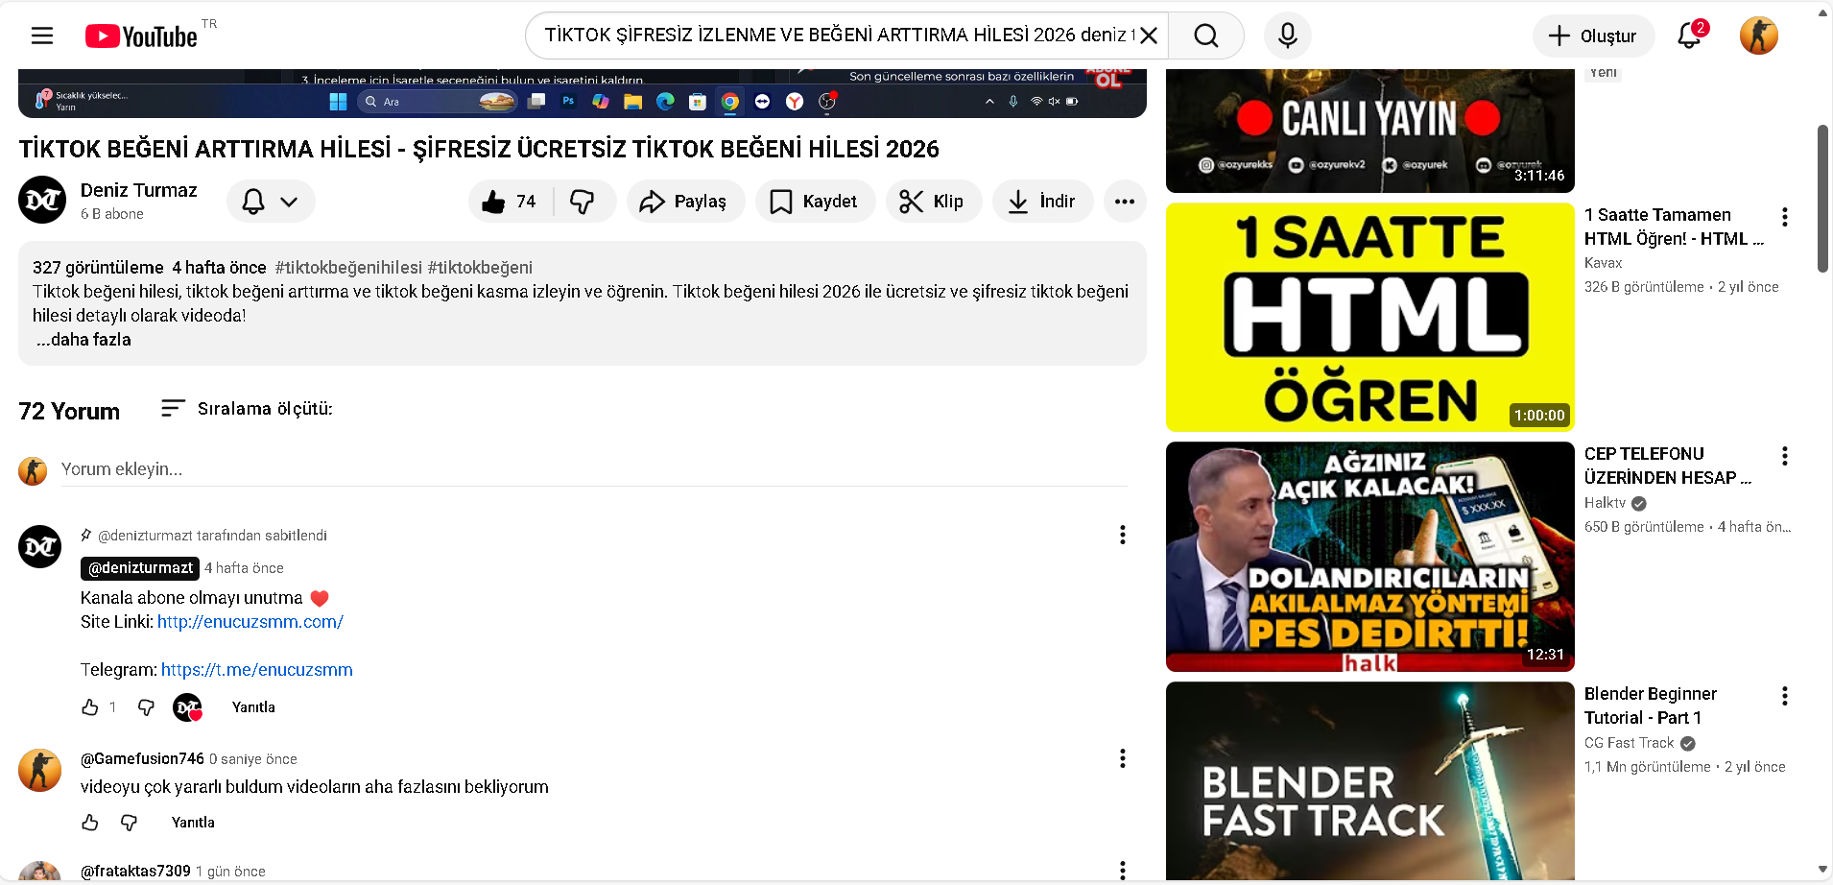Open the 1 SAATTE HTML ÖĞREN thumbnail
The height and width of the screenshot is (885, 1833).
[1370, 317]
